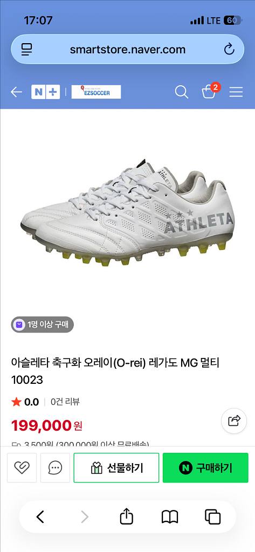Open the 0건 리뷰 reviews link
The image size is (255, 552).
pos(65,402)
